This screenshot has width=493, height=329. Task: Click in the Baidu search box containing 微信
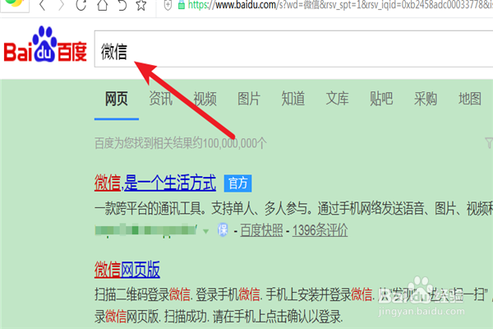[293, 49]
